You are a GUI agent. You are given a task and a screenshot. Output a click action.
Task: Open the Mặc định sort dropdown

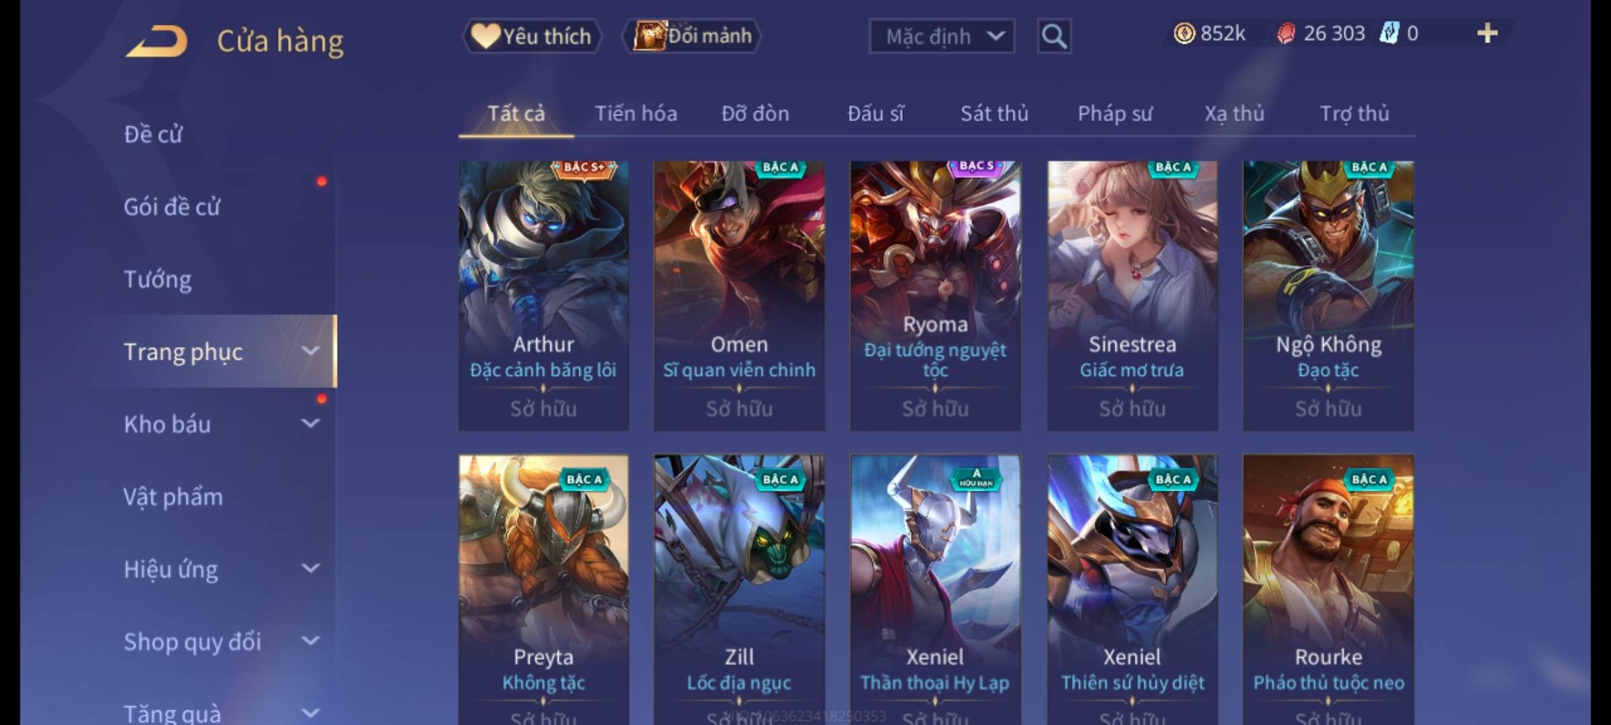pyautogui.click(x=941, y=36)
